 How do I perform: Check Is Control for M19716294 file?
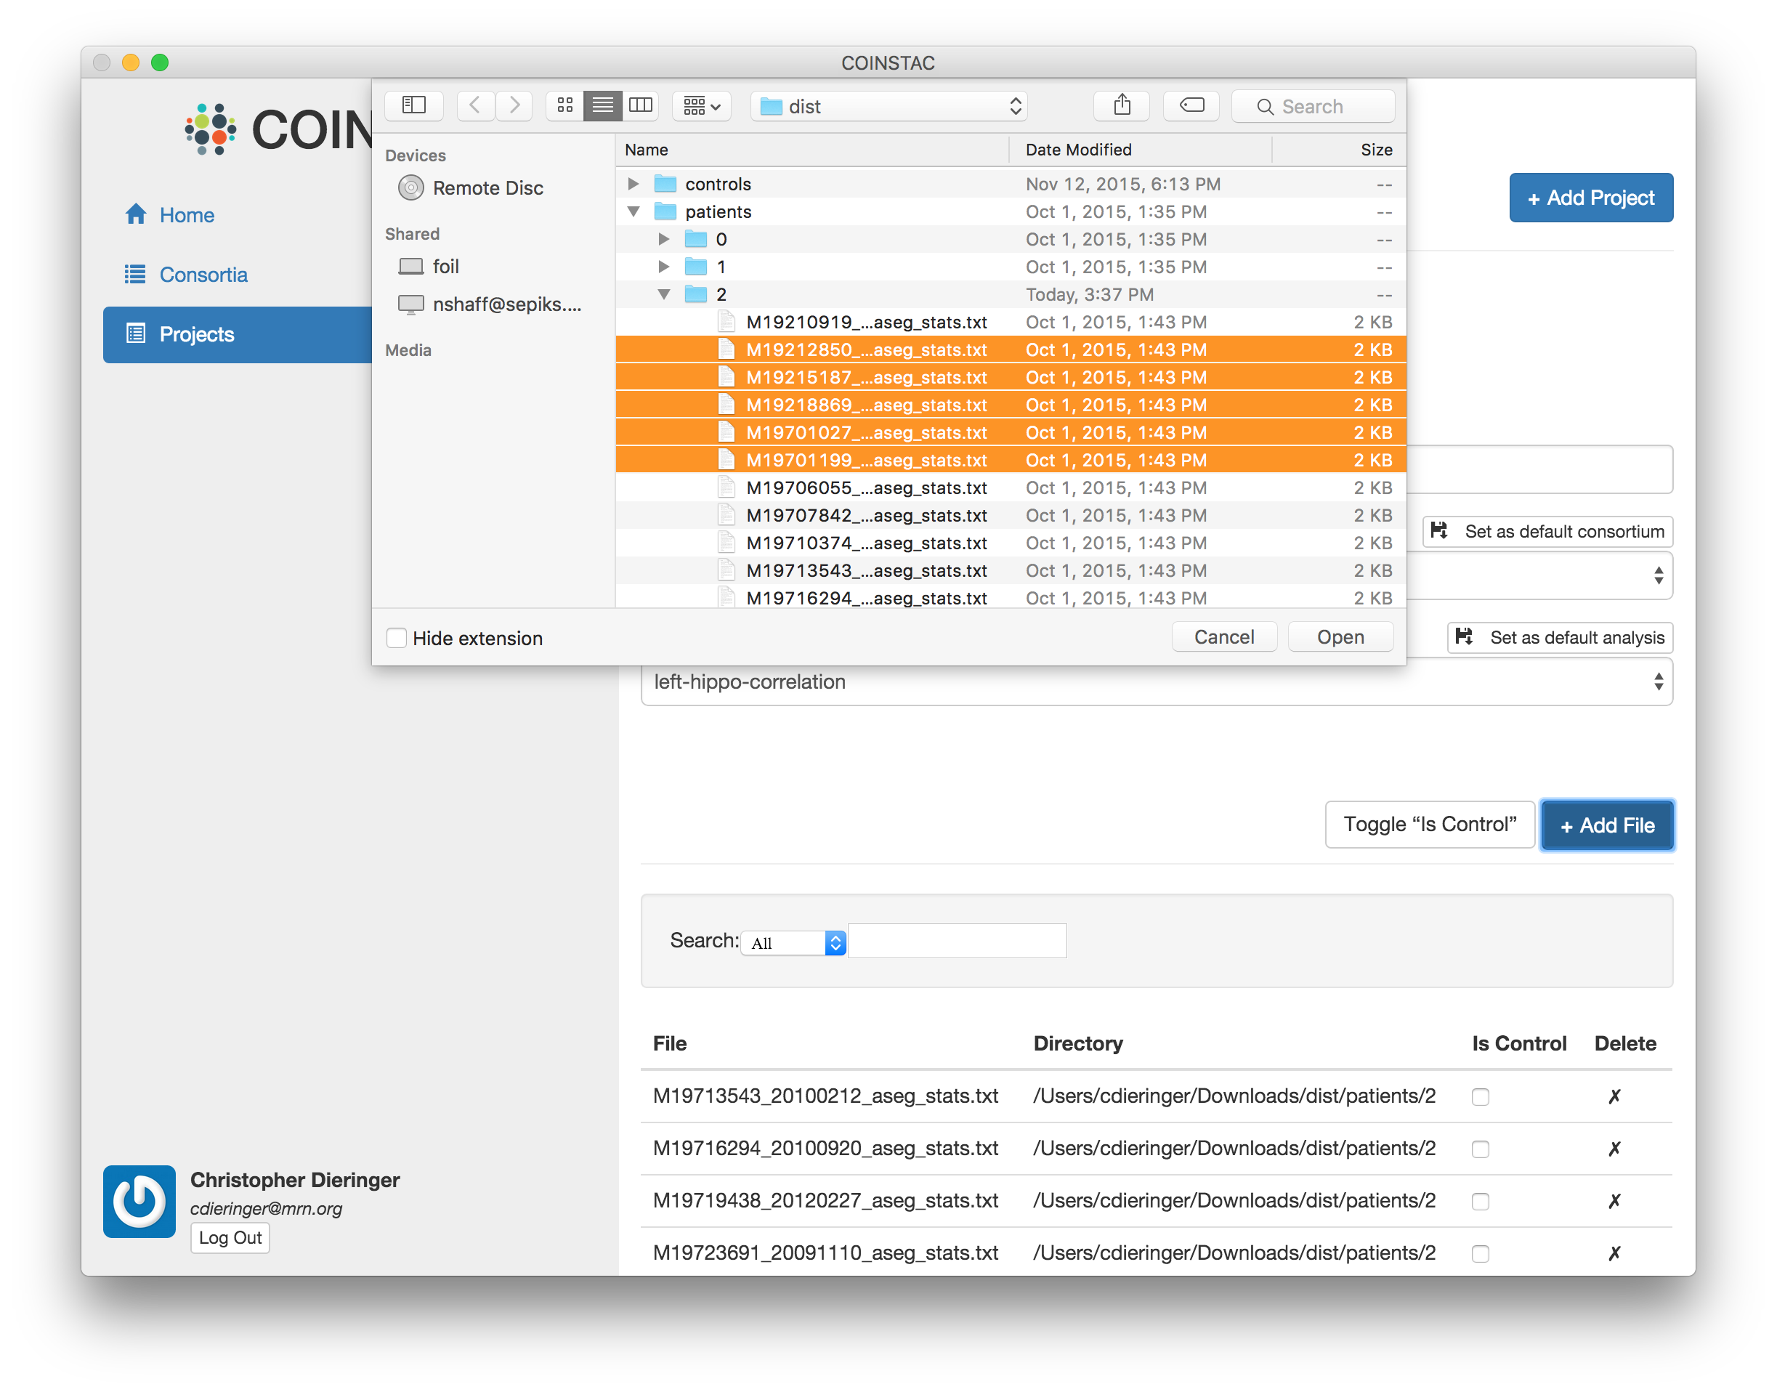point(1480,1149)
